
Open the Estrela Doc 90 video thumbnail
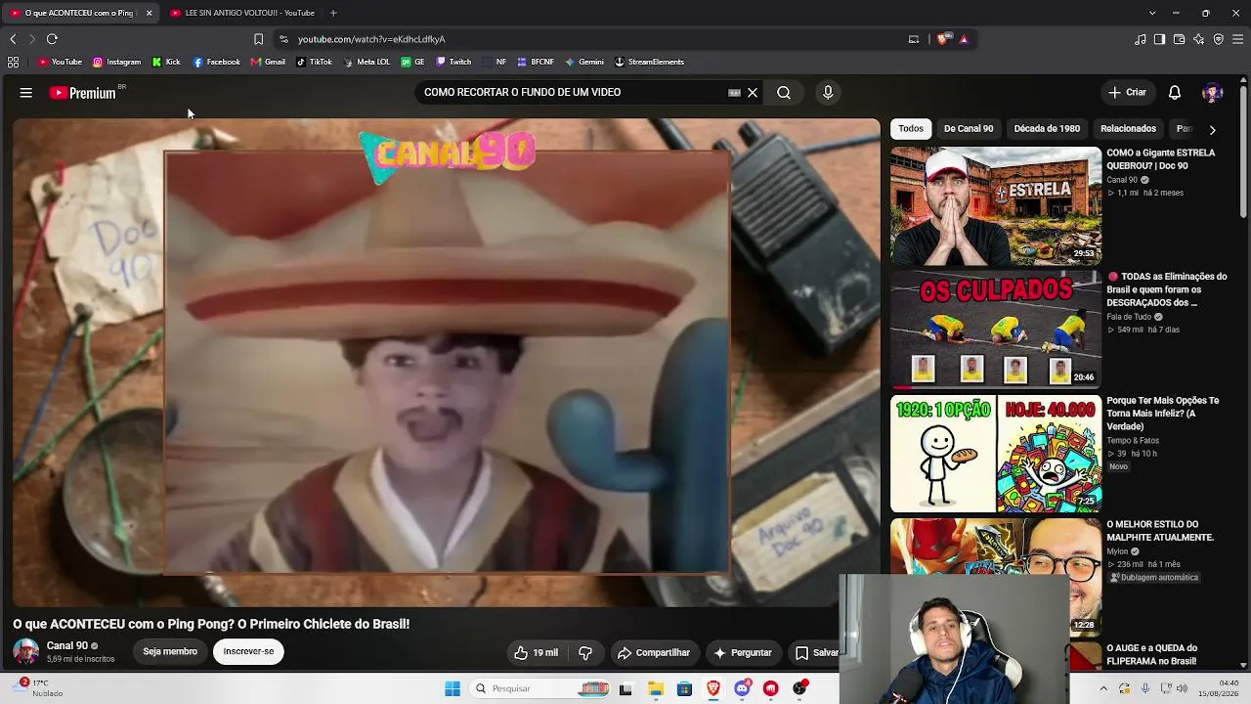coord(996,205)
